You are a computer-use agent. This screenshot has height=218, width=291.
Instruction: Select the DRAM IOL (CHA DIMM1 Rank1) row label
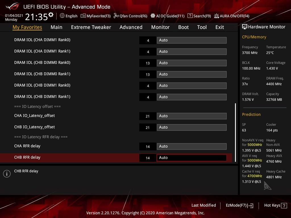(x=42, y=51)
